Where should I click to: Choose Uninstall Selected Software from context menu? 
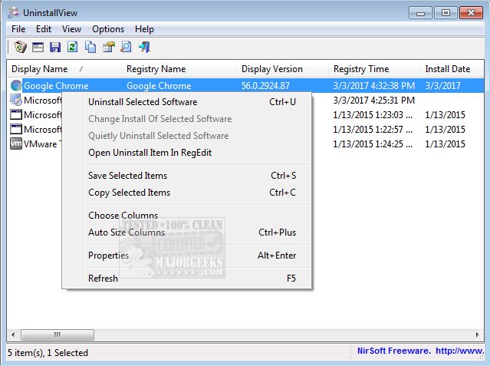[x=143, y=102]
